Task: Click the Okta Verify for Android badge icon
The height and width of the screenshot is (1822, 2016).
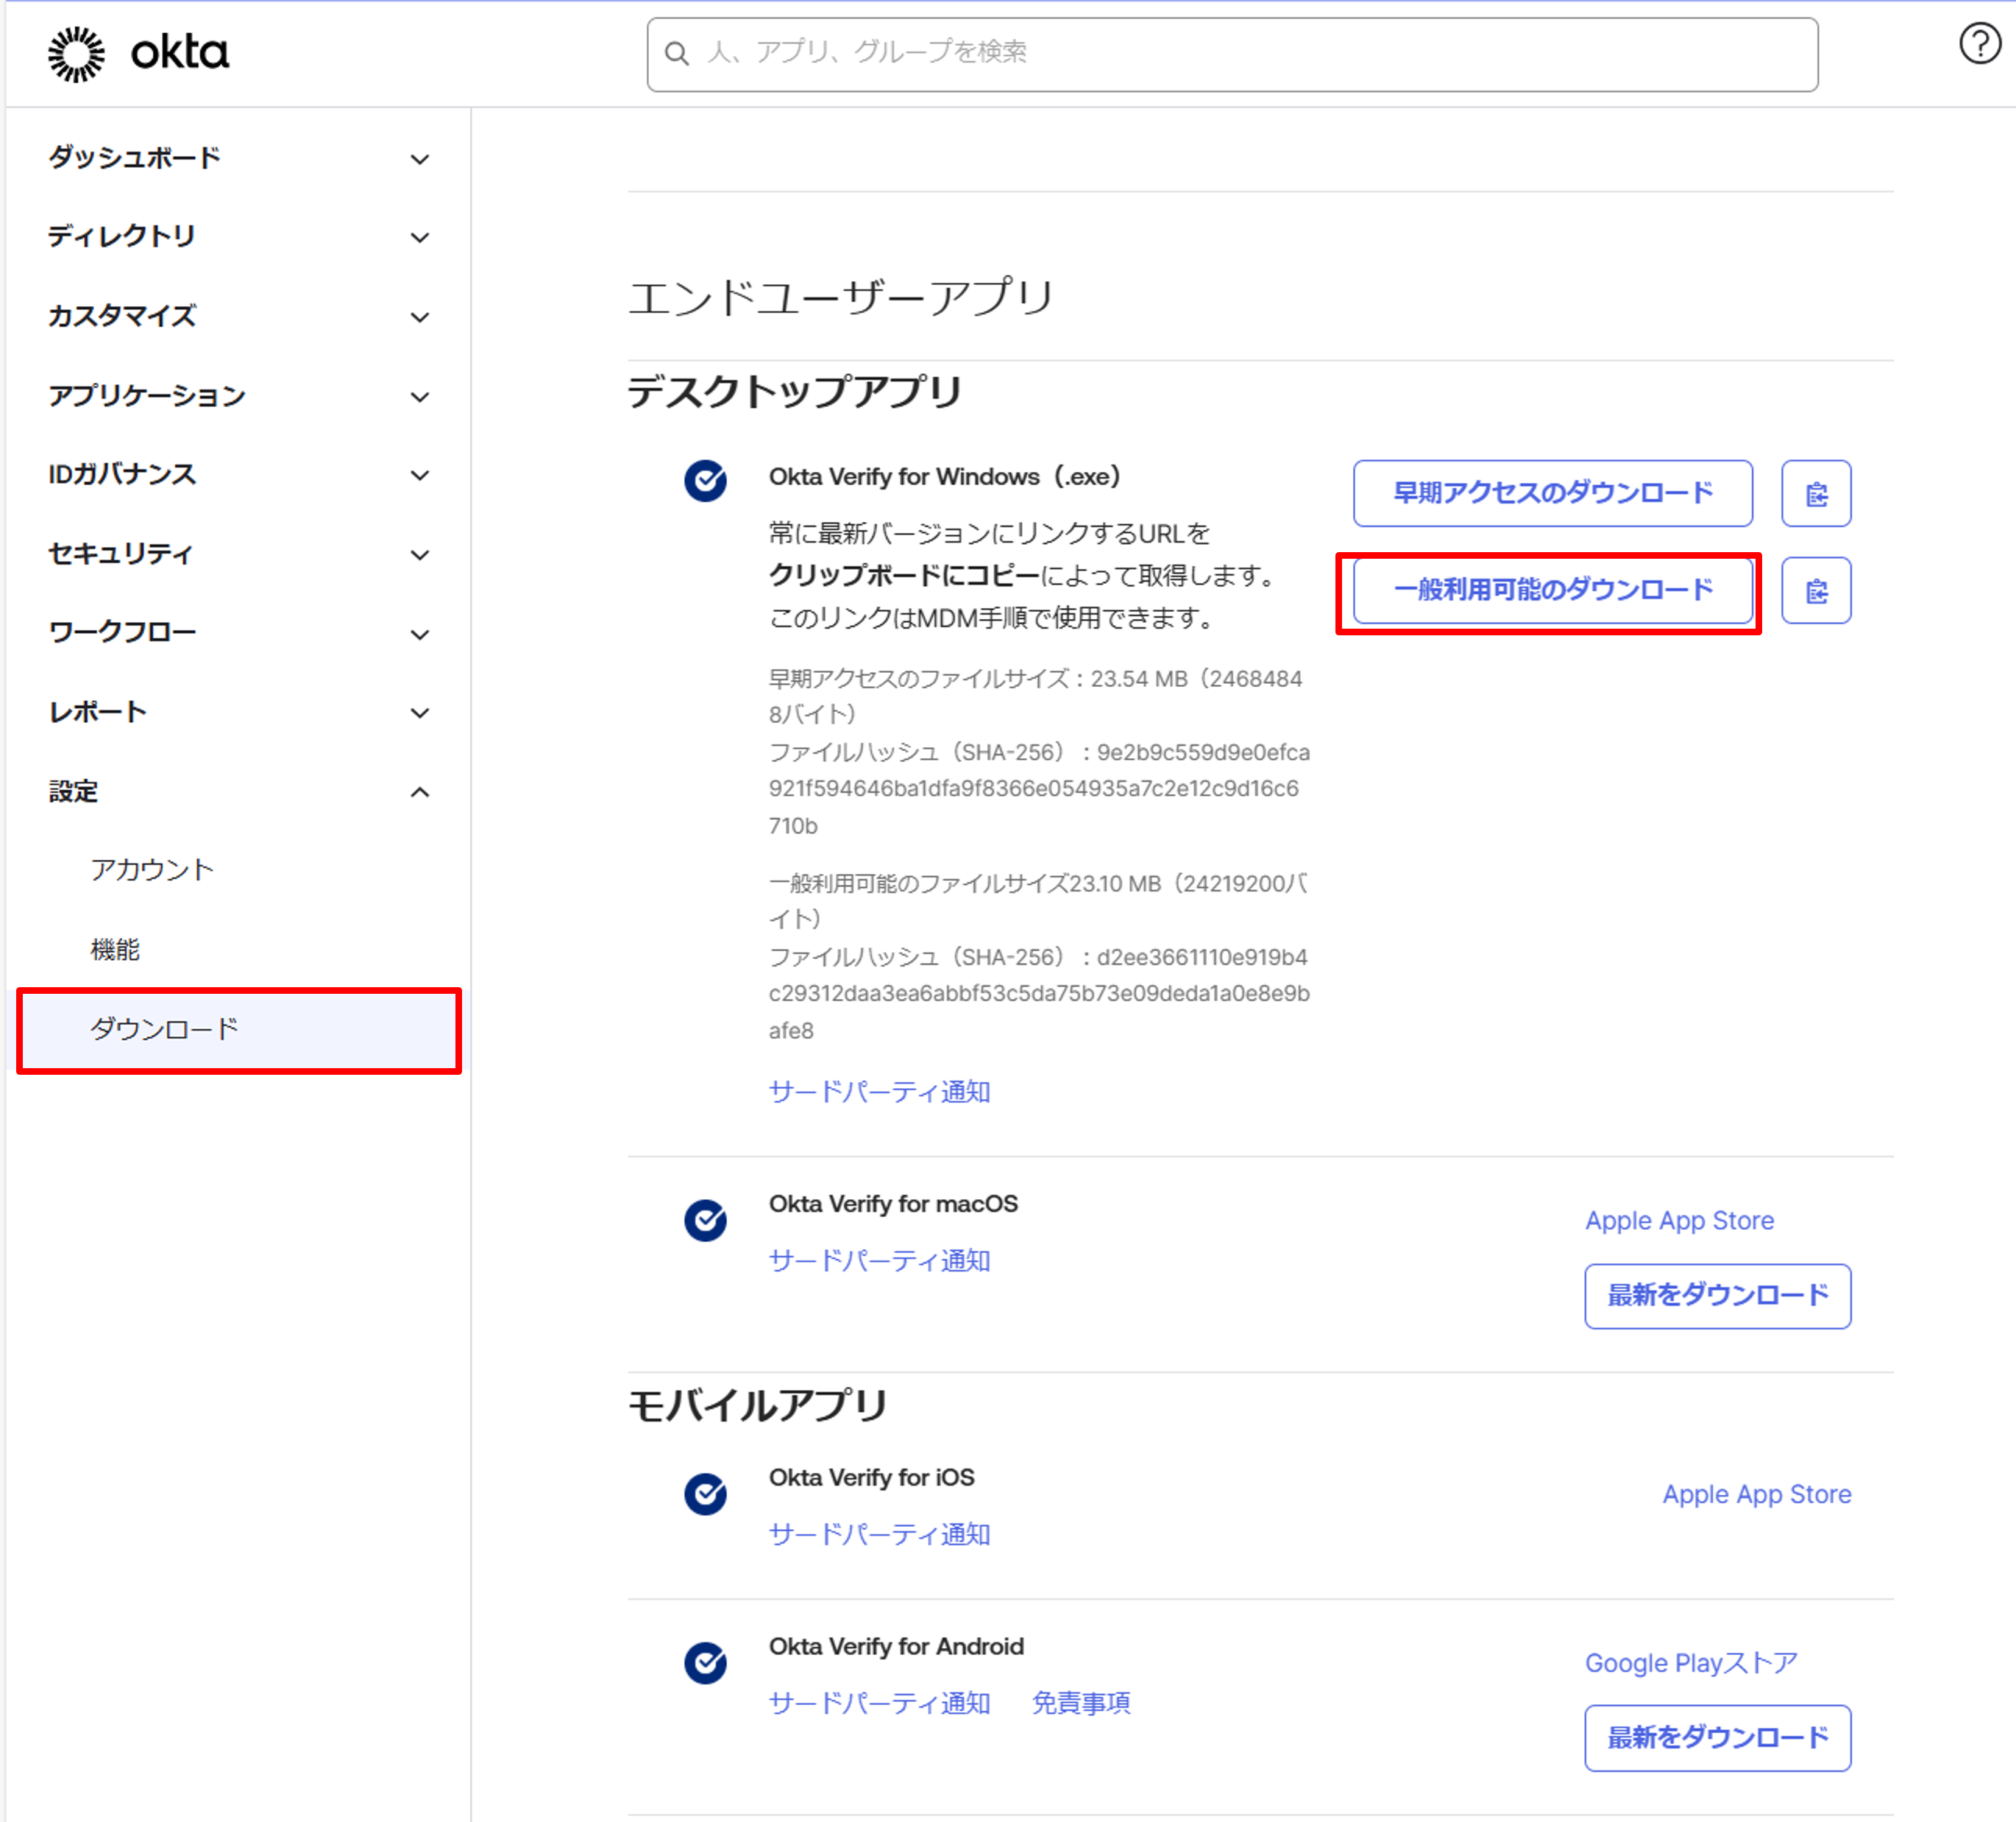Action: click(x=705, y=1664)
